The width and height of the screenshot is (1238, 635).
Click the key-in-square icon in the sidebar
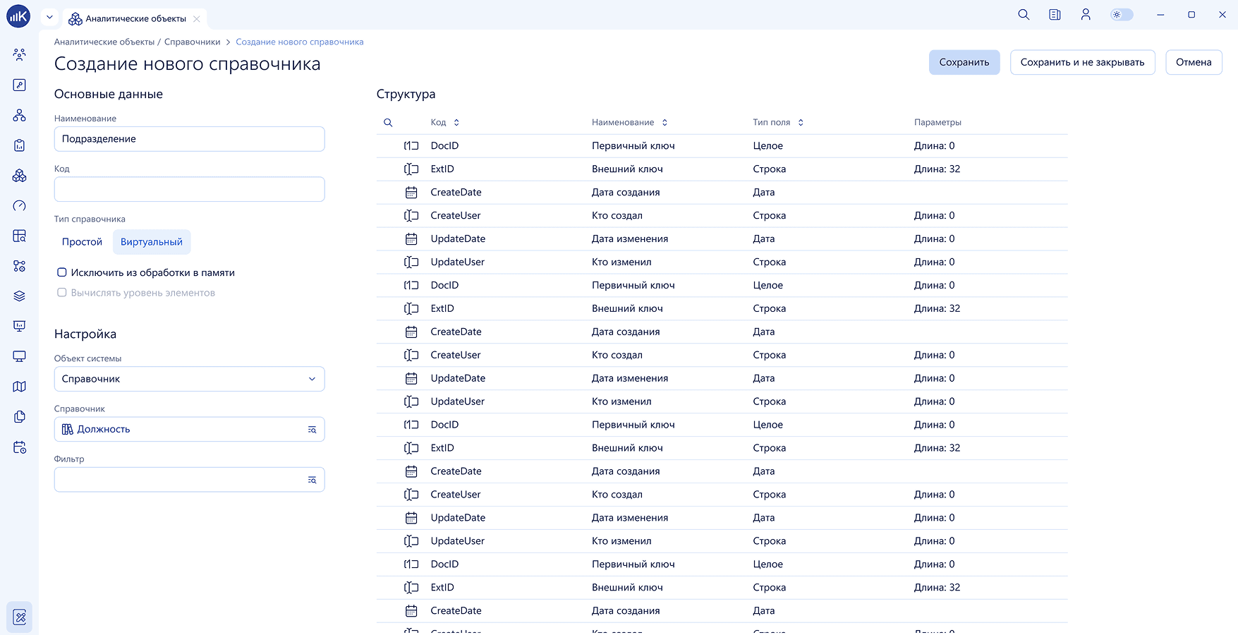coord(19,85)
